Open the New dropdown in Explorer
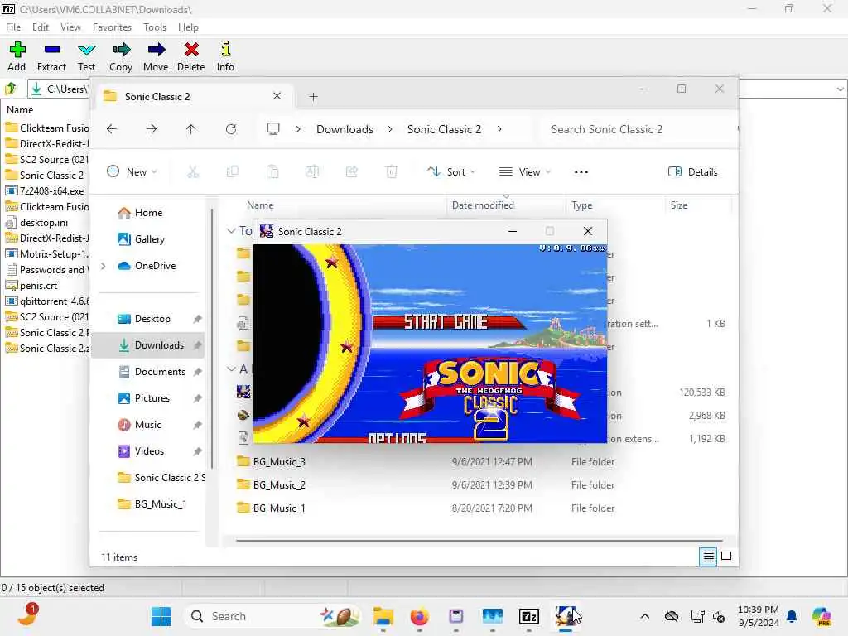Image resolution: width=848 pixels, height=636 pixels. 132,172
